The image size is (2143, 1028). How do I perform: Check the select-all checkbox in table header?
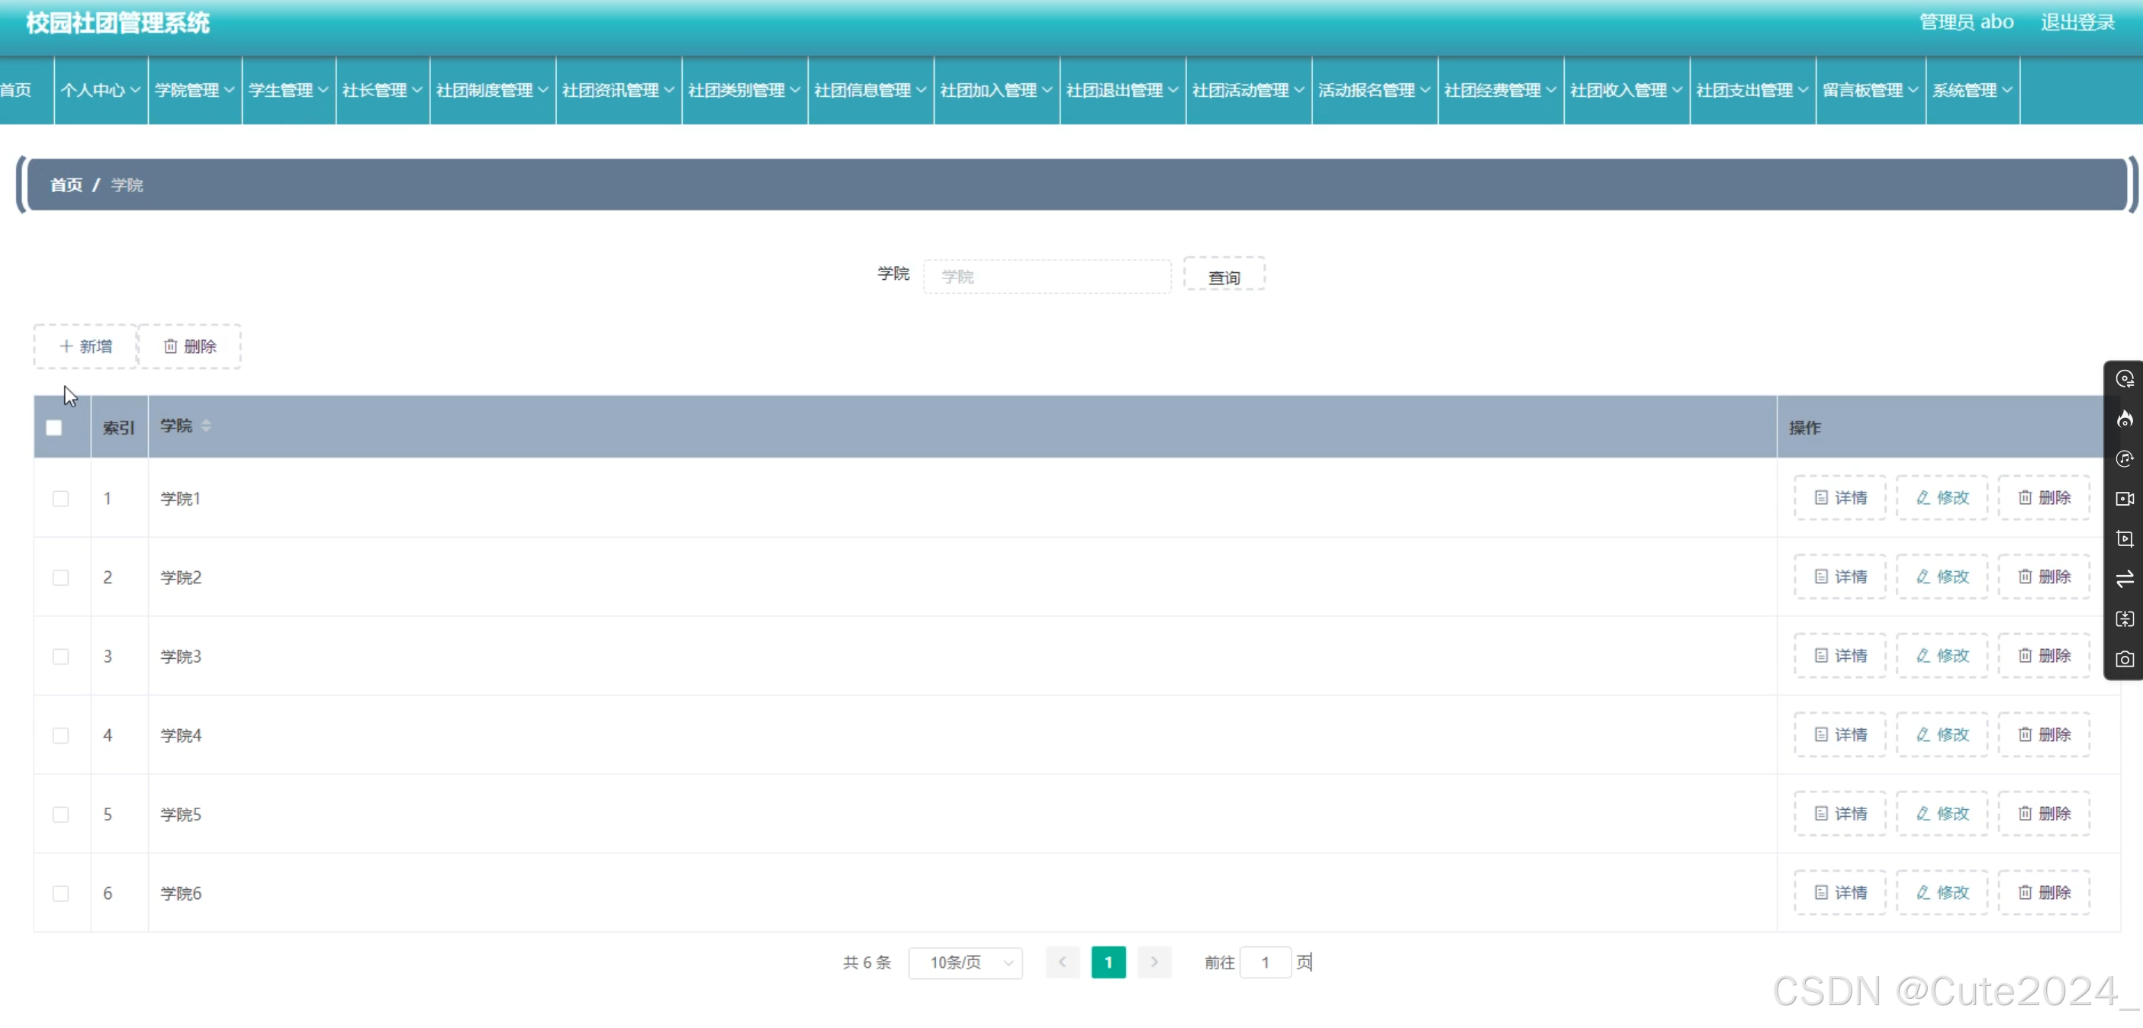(53, 426)
